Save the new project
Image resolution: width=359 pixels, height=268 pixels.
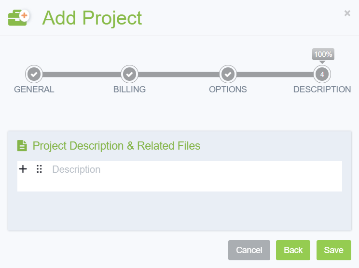coord(333,250)
